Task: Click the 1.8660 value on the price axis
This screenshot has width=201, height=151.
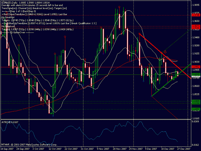Action: tap(196, 86)
